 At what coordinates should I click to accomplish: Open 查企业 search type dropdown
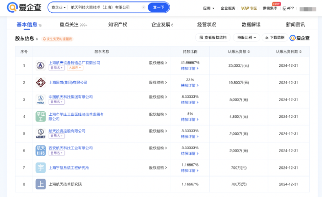58,7
